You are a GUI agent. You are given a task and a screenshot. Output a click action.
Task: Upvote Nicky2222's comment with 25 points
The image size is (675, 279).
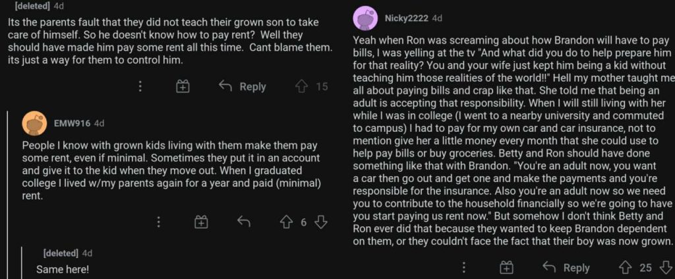coord(625,267)
